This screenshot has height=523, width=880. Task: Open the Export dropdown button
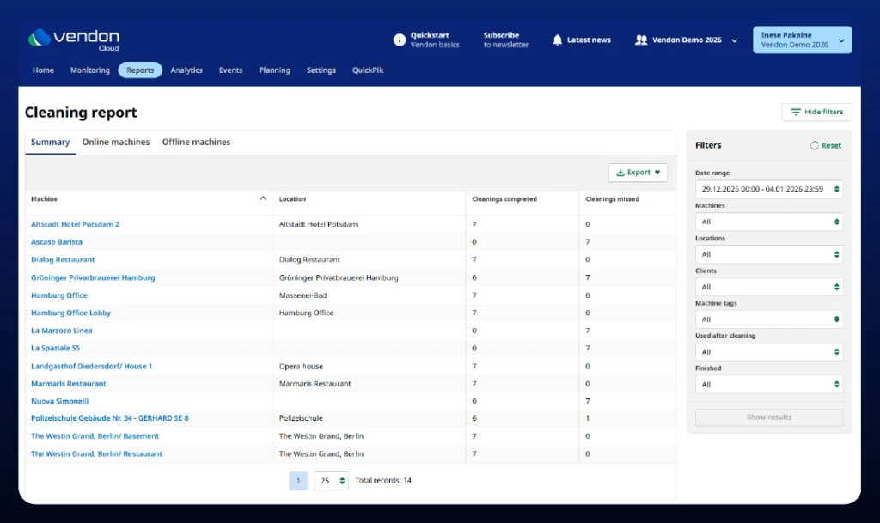(x=638, y=173)
